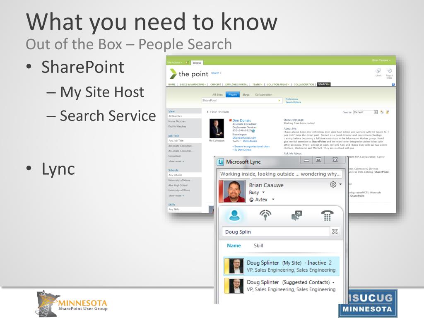Click the 'the point' site logo

pyautogui.click(x=189, y=74)
